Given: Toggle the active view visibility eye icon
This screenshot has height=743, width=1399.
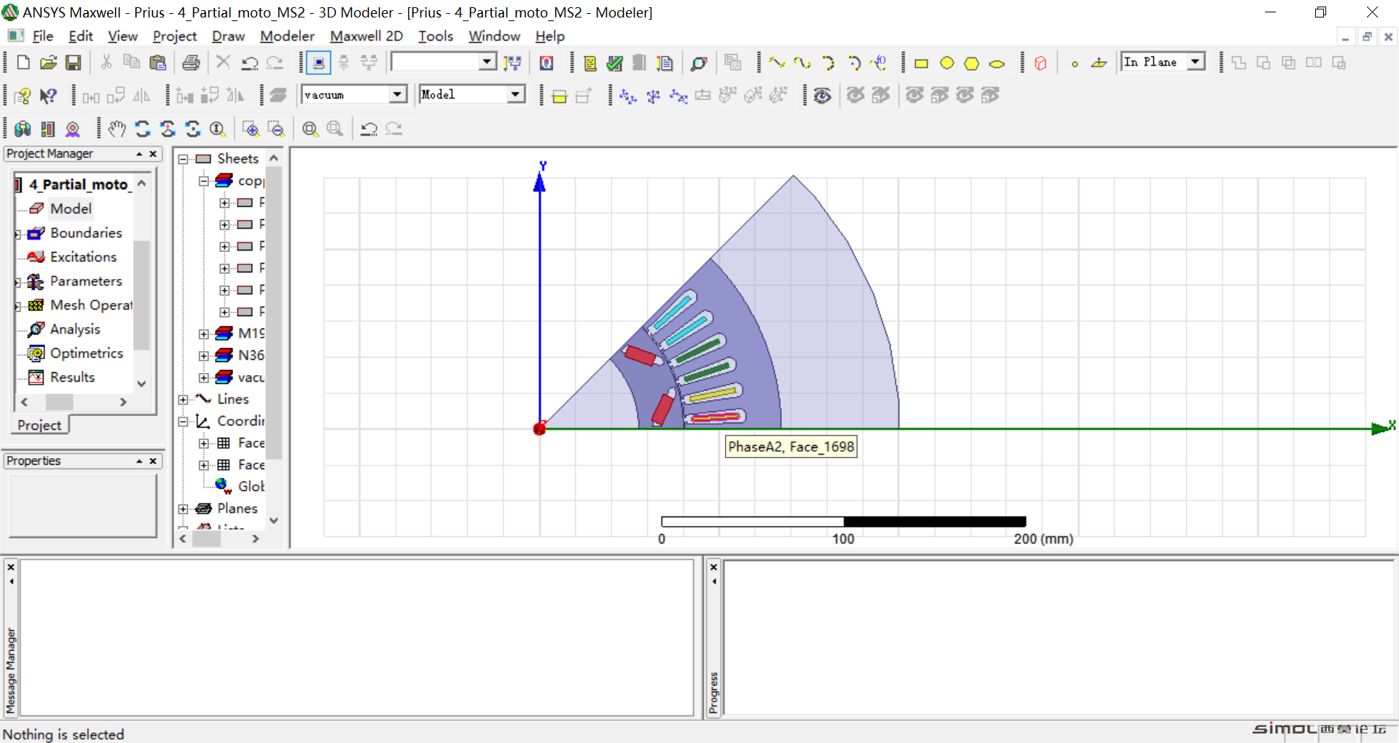Looking at the screenshot, I should tap(822, 95).
